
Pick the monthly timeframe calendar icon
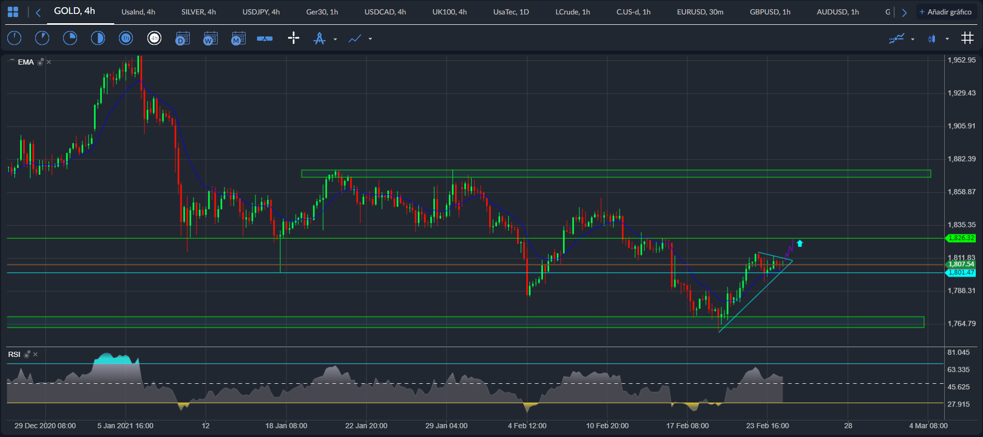point(238,38)
